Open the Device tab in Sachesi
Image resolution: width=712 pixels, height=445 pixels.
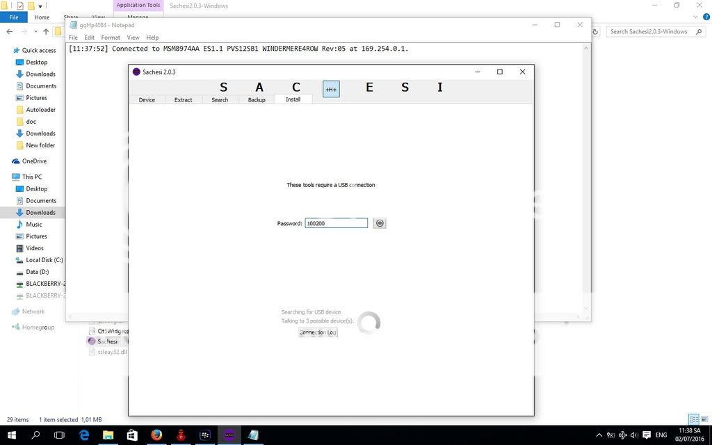click(x=147, y=99)
